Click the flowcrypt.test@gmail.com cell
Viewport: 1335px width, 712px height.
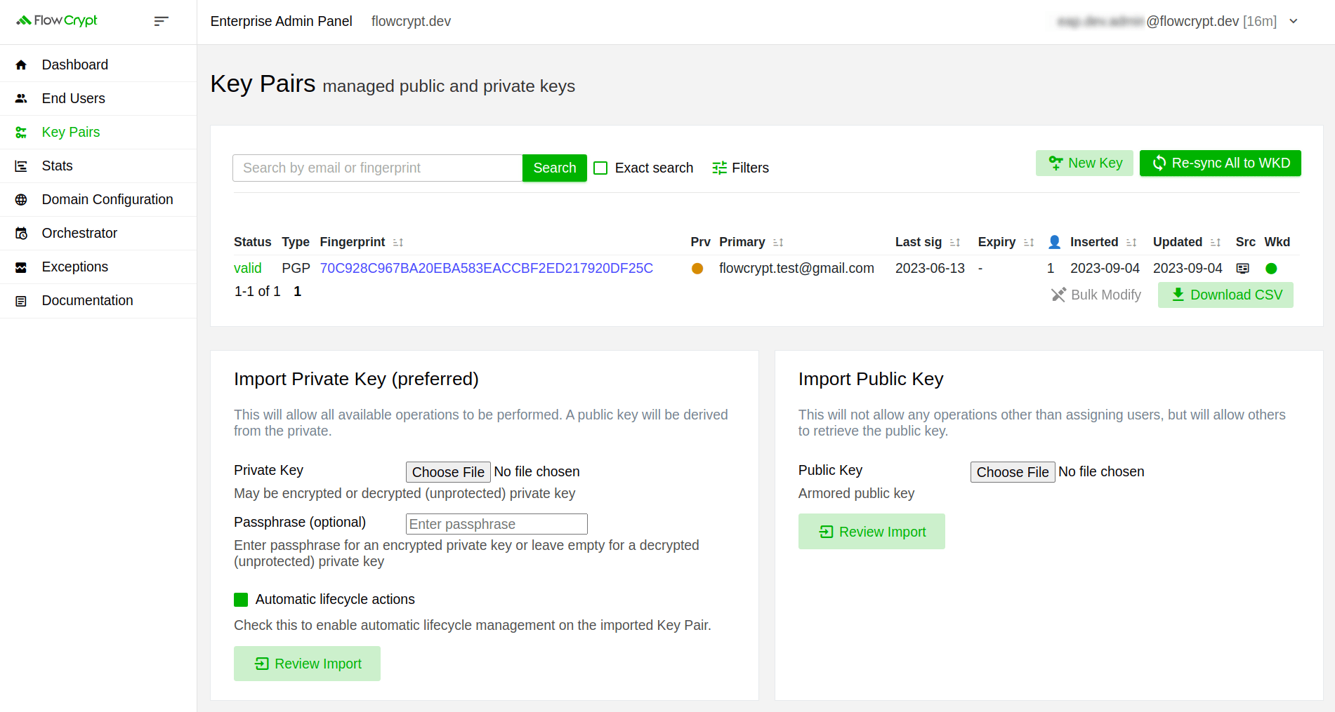(796, 268)
